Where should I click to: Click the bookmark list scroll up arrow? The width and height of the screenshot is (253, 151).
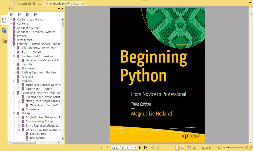point(62,20)
